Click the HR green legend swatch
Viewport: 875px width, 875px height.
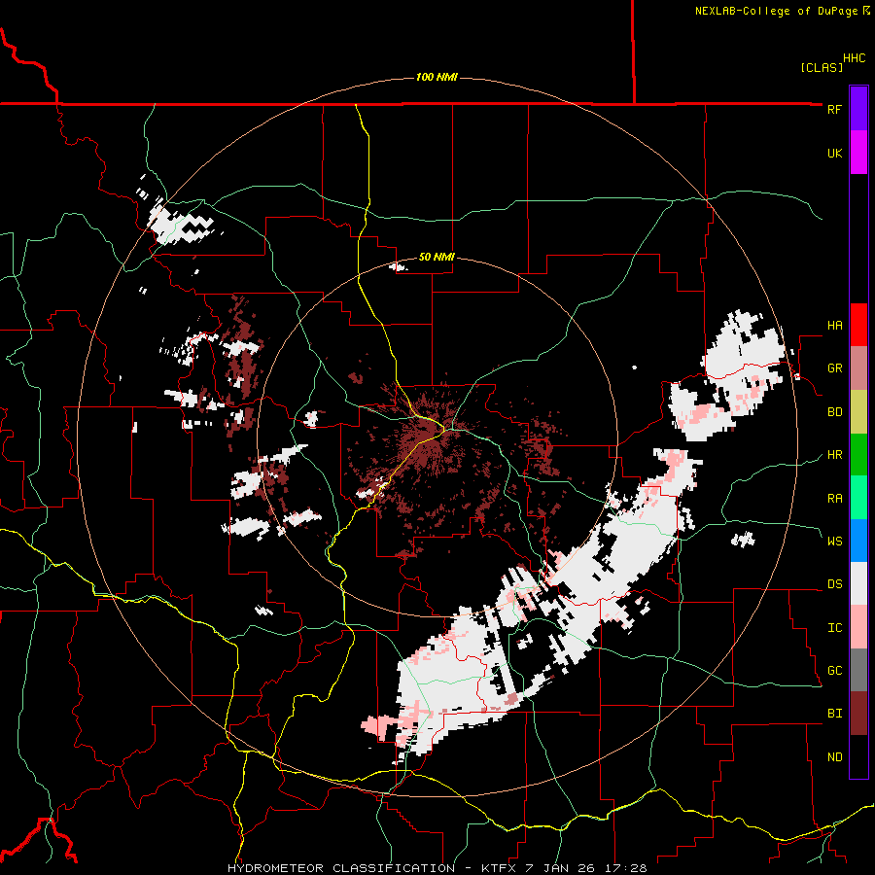(x=858, y=455)
